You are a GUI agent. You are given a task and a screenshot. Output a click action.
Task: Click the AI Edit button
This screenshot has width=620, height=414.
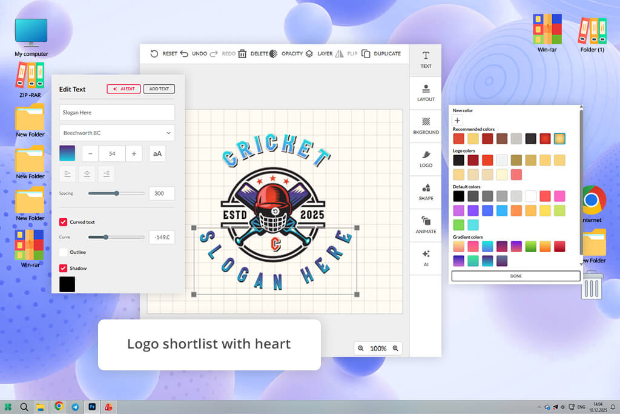coord(124,88)
